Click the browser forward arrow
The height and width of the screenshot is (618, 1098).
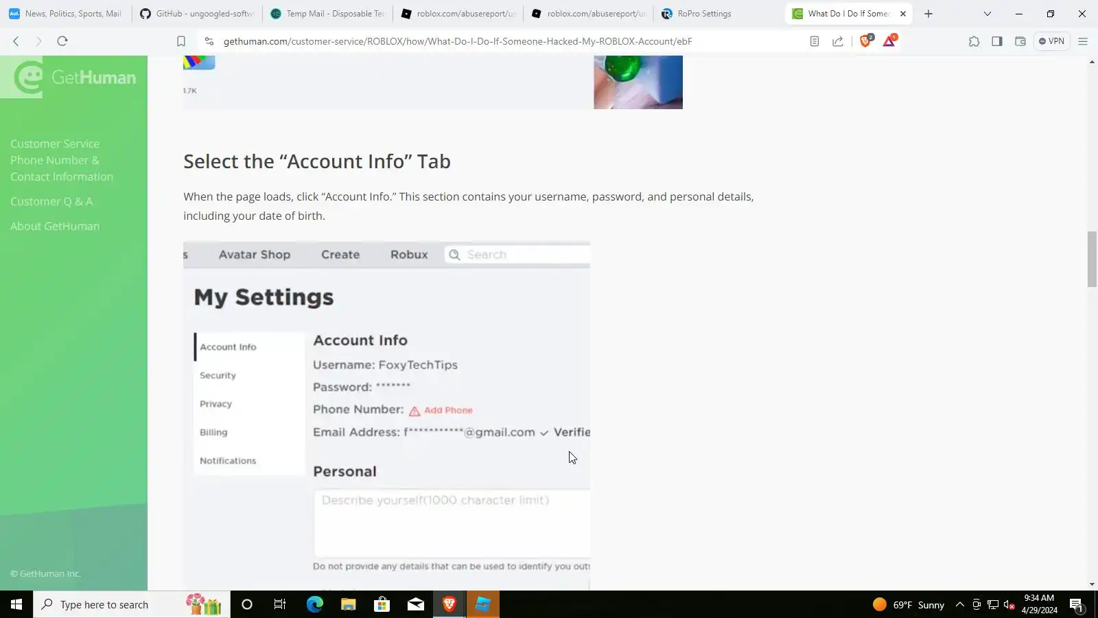(38, 41)
